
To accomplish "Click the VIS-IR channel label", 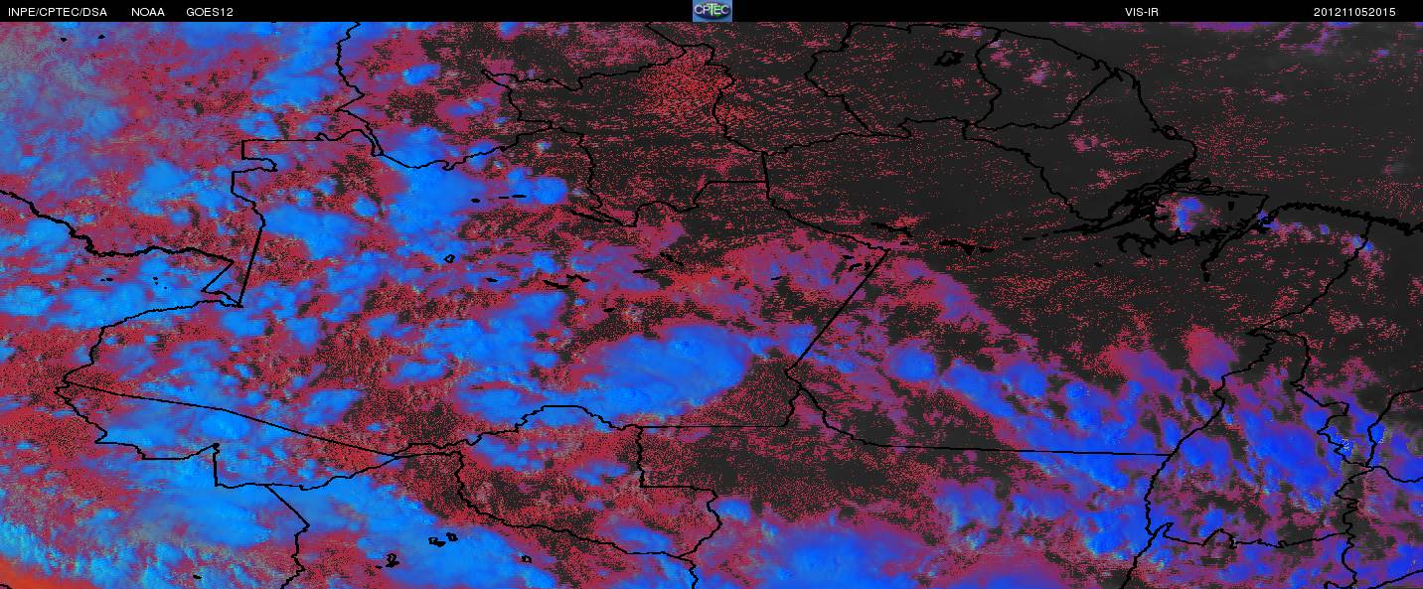I will tap(1140, 12).
